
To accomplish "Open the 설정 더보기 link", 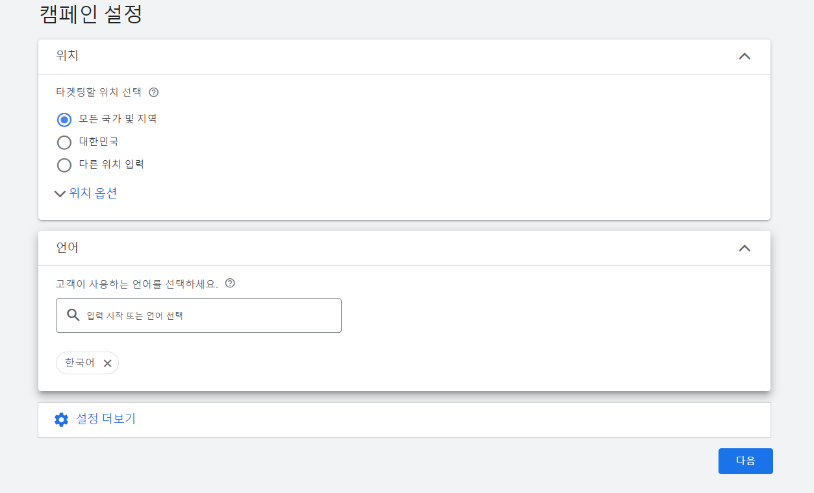I will 106,419.
